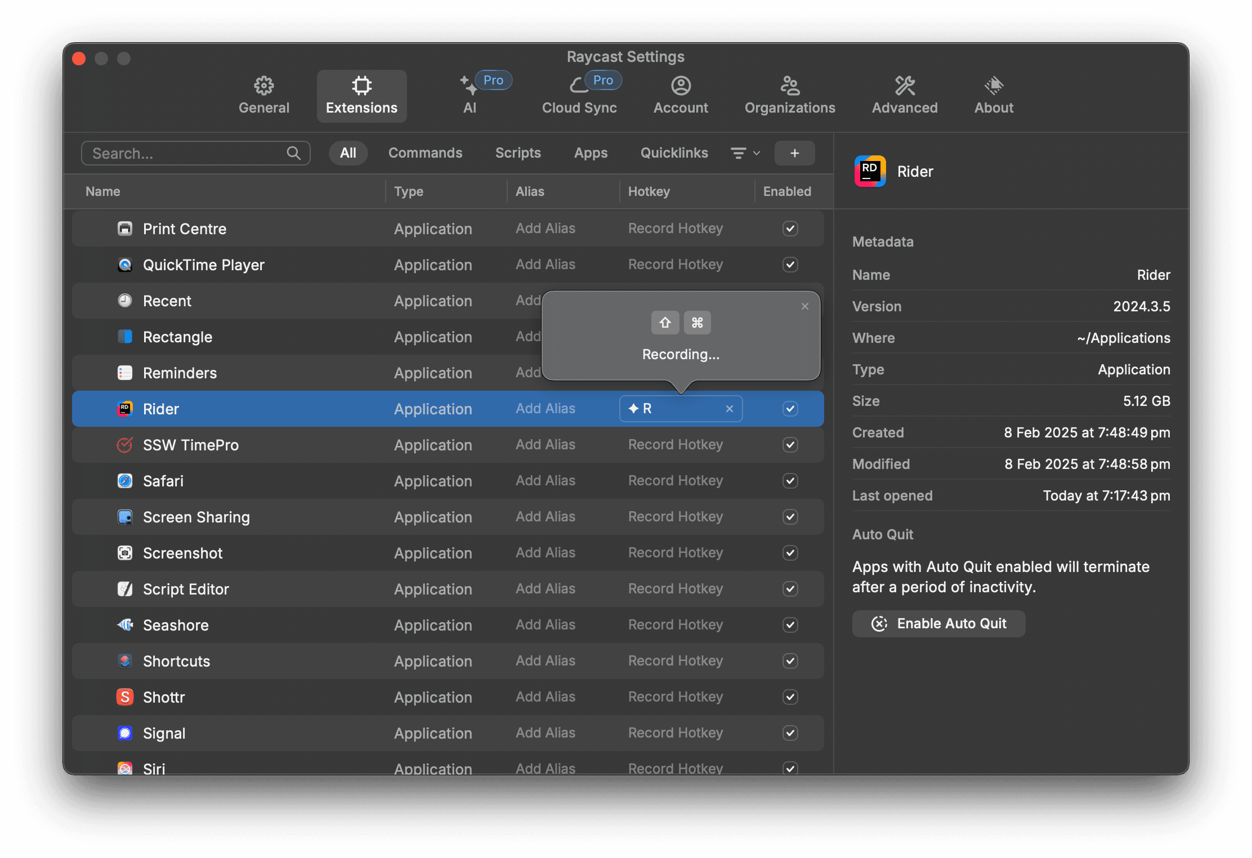The width and height of the screenshot is (1252, 858).
Task: Filter the list by Scripts
Action: 518,153
